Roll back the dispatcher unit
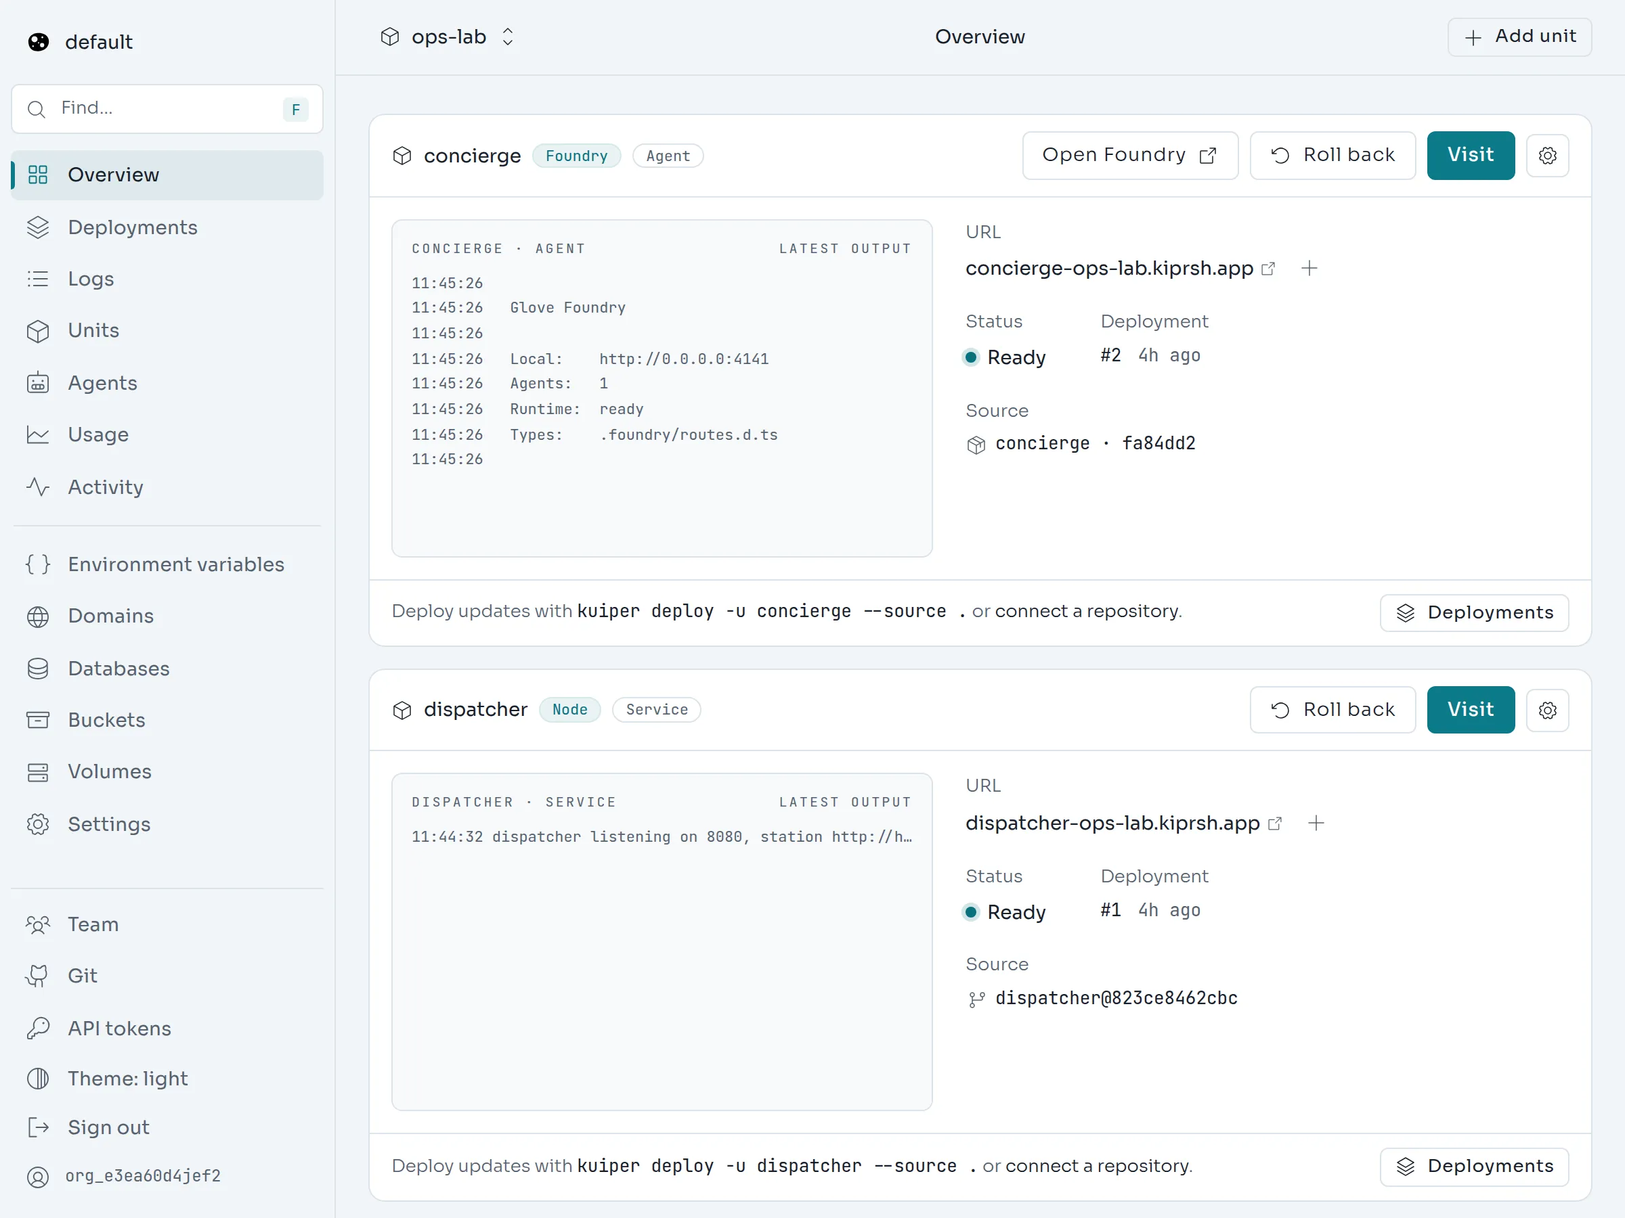Screen dimensions: 1625x1218 coord(1332,710)
